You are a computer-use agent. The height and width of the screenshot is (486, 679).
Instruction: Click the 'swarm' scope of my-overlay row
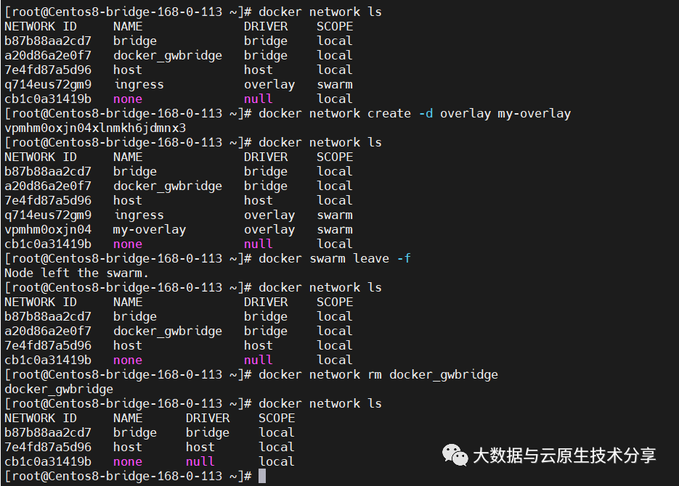pyautogui.click(x=335, y=229)
